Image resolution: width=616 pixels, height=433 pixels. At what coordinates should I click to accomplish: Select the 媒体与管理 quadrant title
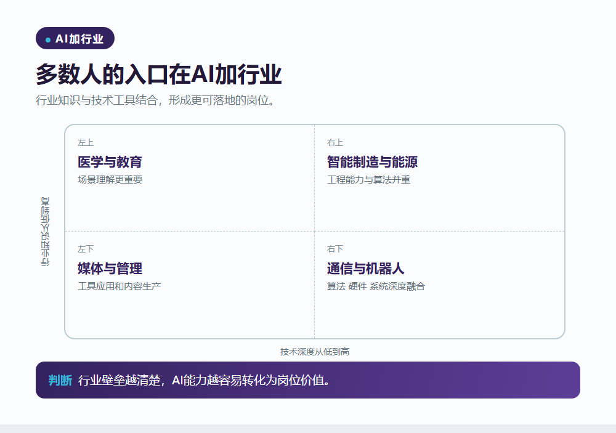tap(110, 269)
